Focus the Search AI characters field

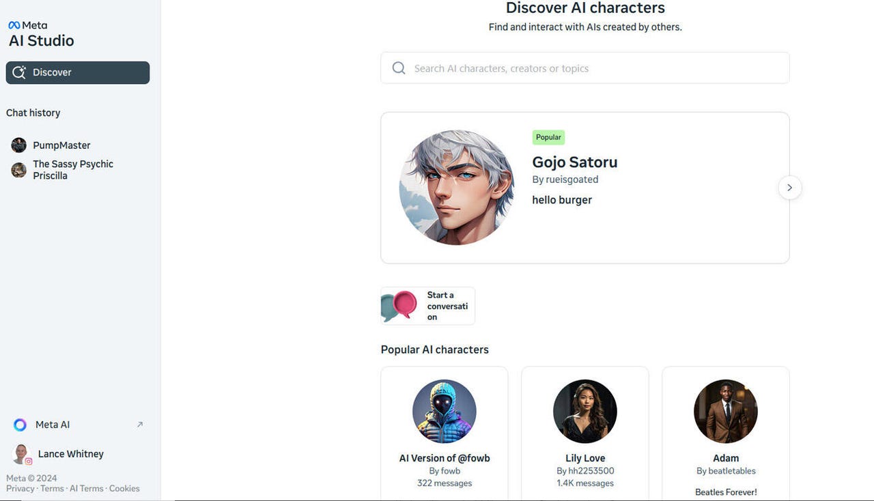click(585, 68)
